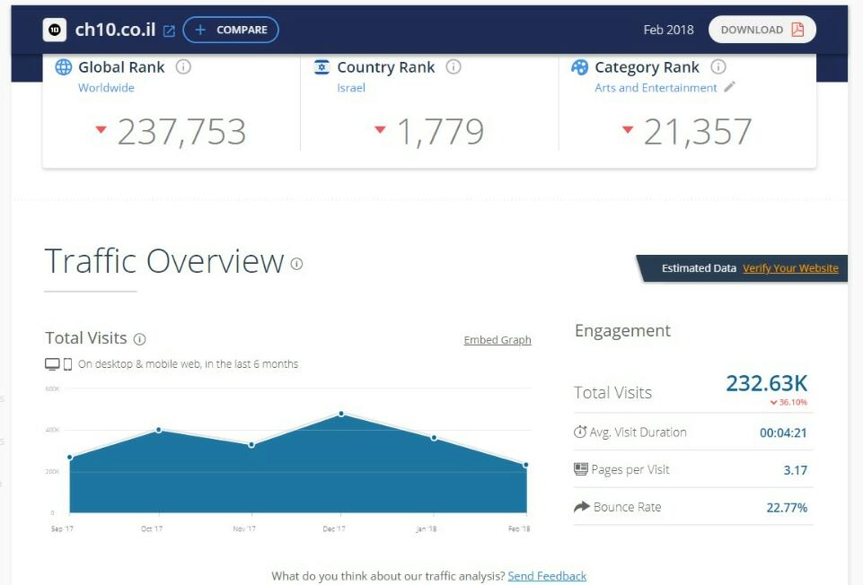Click the Total Visits info icon
Viewport: 863px width, 585px height.
point(139,339)
